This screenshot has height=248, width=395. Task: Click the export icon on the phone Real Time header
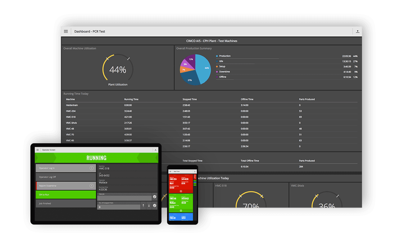click(195, 171)
